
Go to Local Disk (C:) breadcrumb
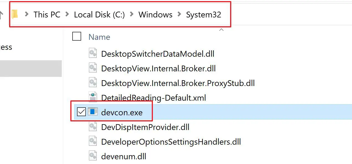[99, 14]
